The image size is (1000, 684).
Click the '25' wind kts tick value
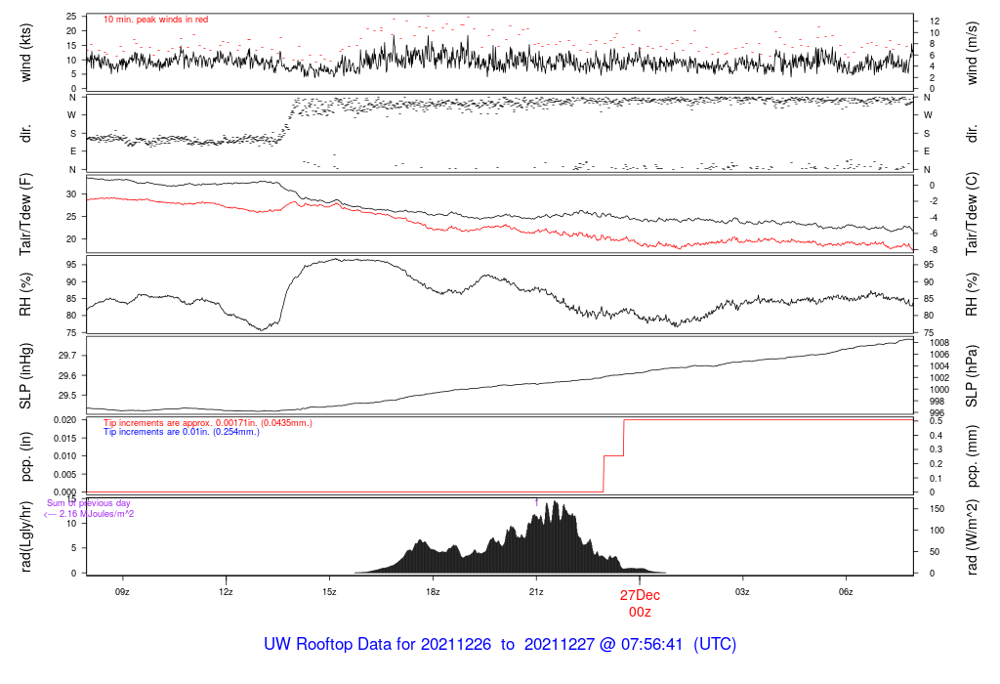tap(71, 16)
